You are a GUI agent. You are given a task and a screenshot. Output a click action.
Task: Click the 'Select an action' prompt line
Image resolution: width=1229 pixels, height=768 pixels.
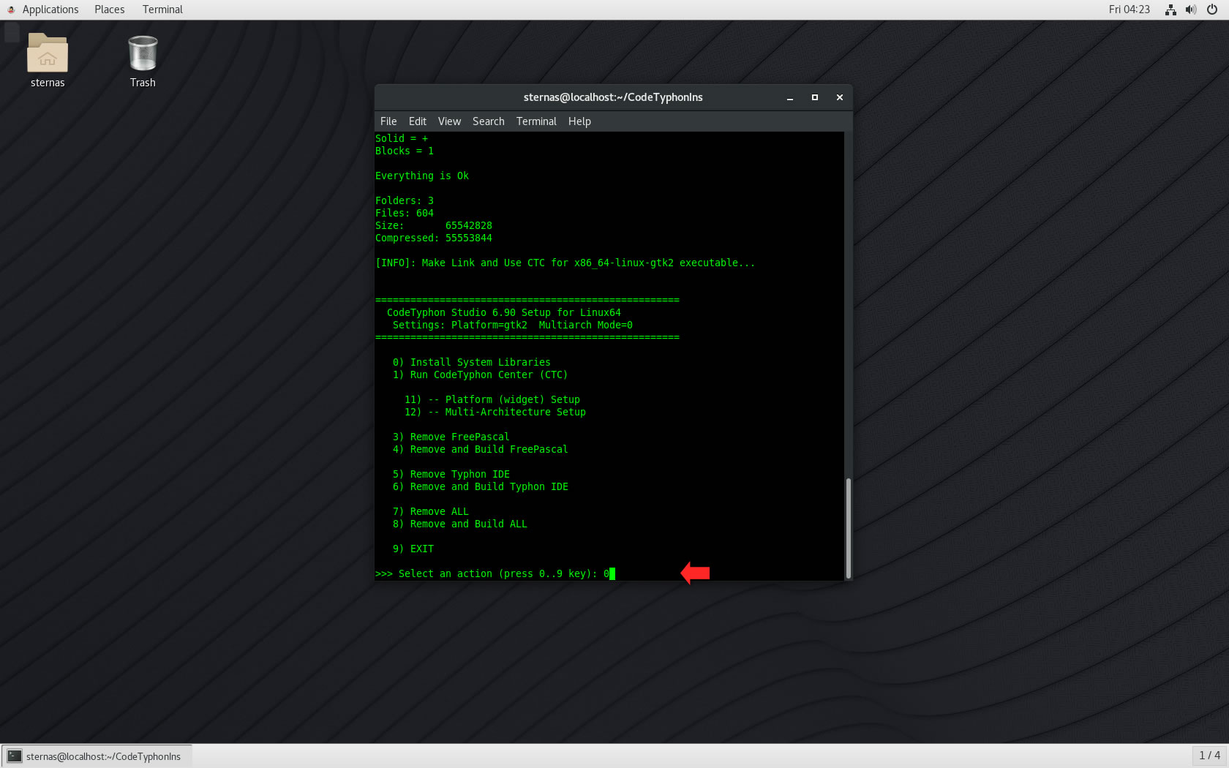pyautogui.click(x=495, y=573)
